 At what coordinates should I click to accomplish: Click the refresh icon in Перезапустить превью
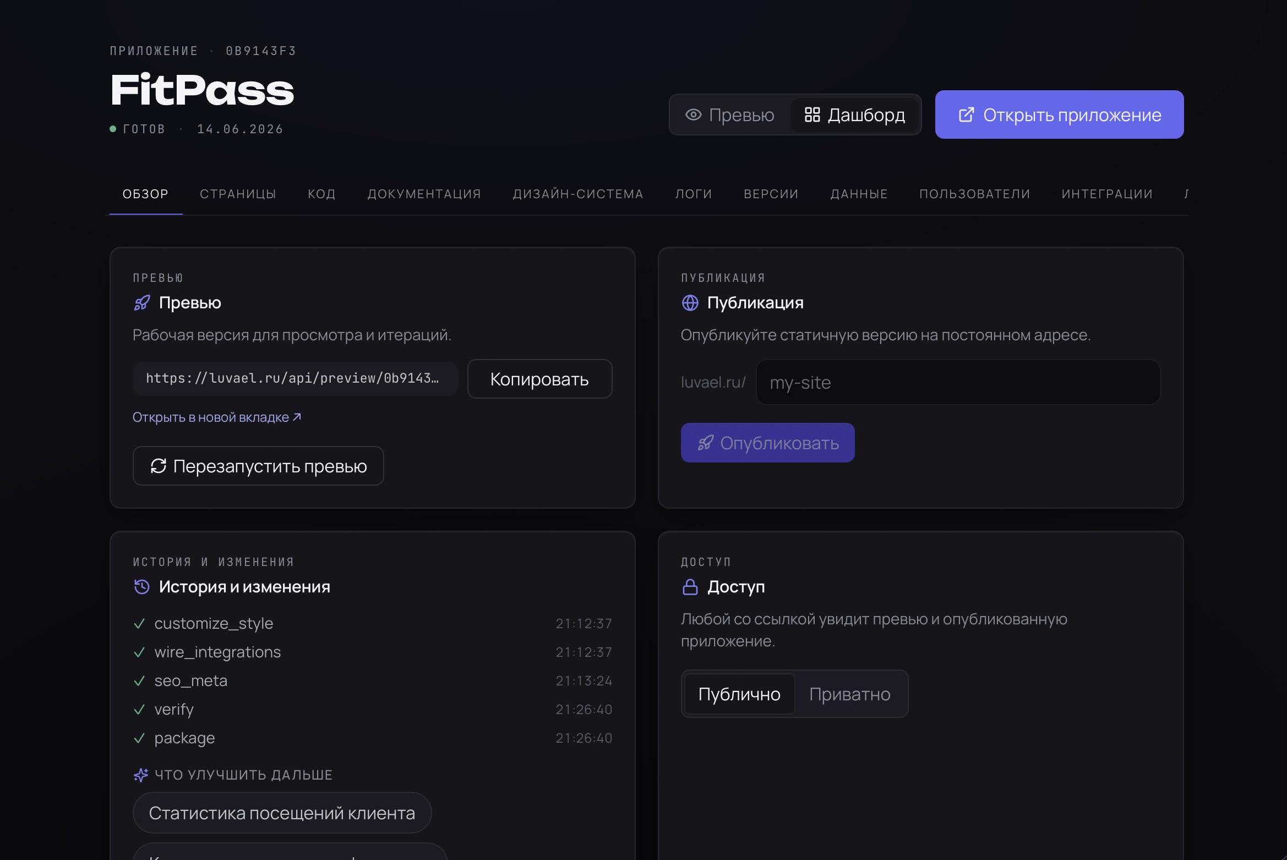coord(159,466)
